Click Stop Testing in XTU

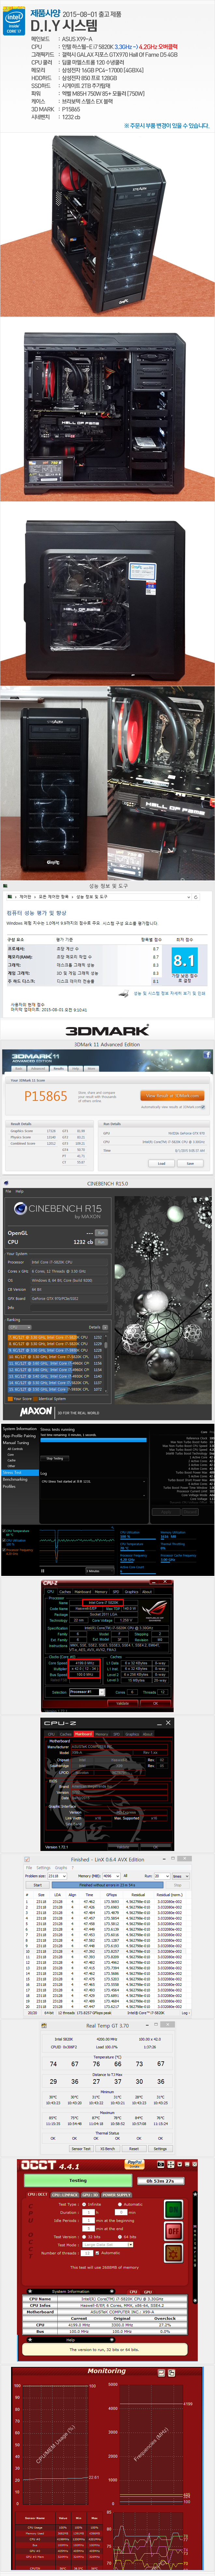pyautogui.click(x=54, y=1458)
